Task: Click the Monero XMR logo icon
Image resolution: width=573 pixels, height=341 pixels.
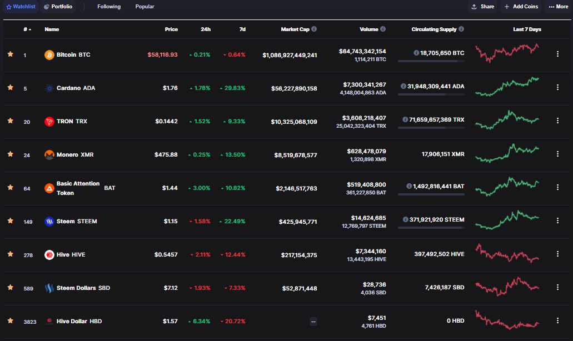Action: click(49, 155)
